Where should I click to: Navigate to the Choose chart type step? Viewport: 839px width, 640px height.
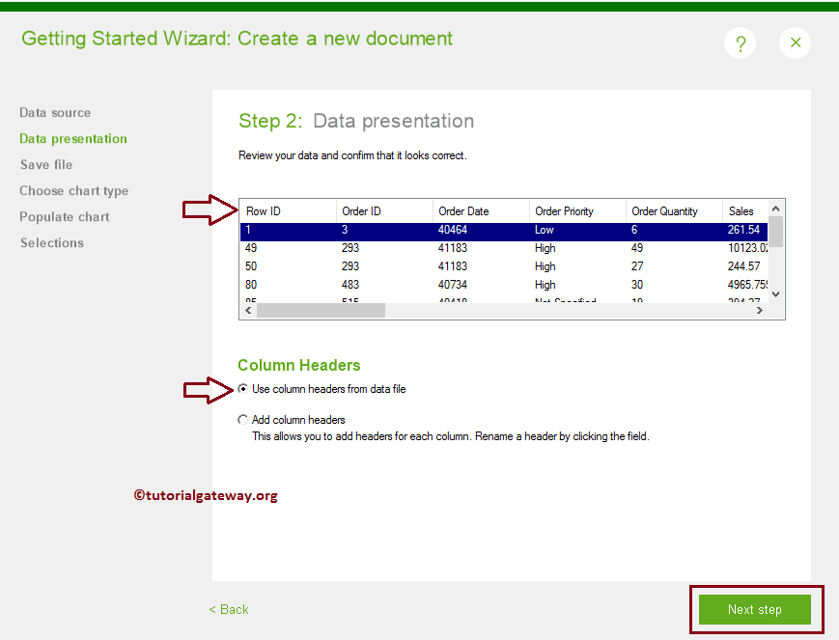pos(73,190)
